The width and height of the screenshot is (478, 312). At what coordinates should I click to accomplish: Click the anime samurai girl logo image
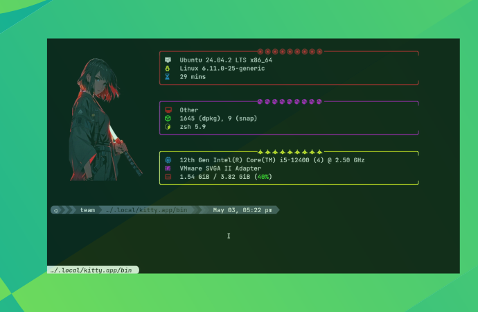click(x=105, y=119)
